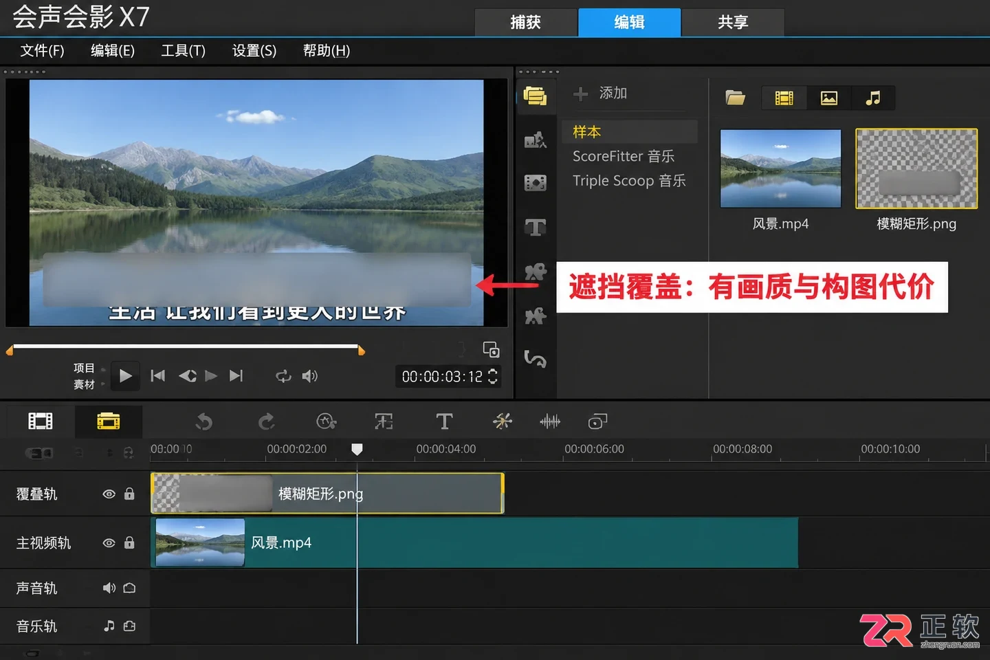Select the 样本 library folder
The image size is (990, 660).
(x=629, y=131)
